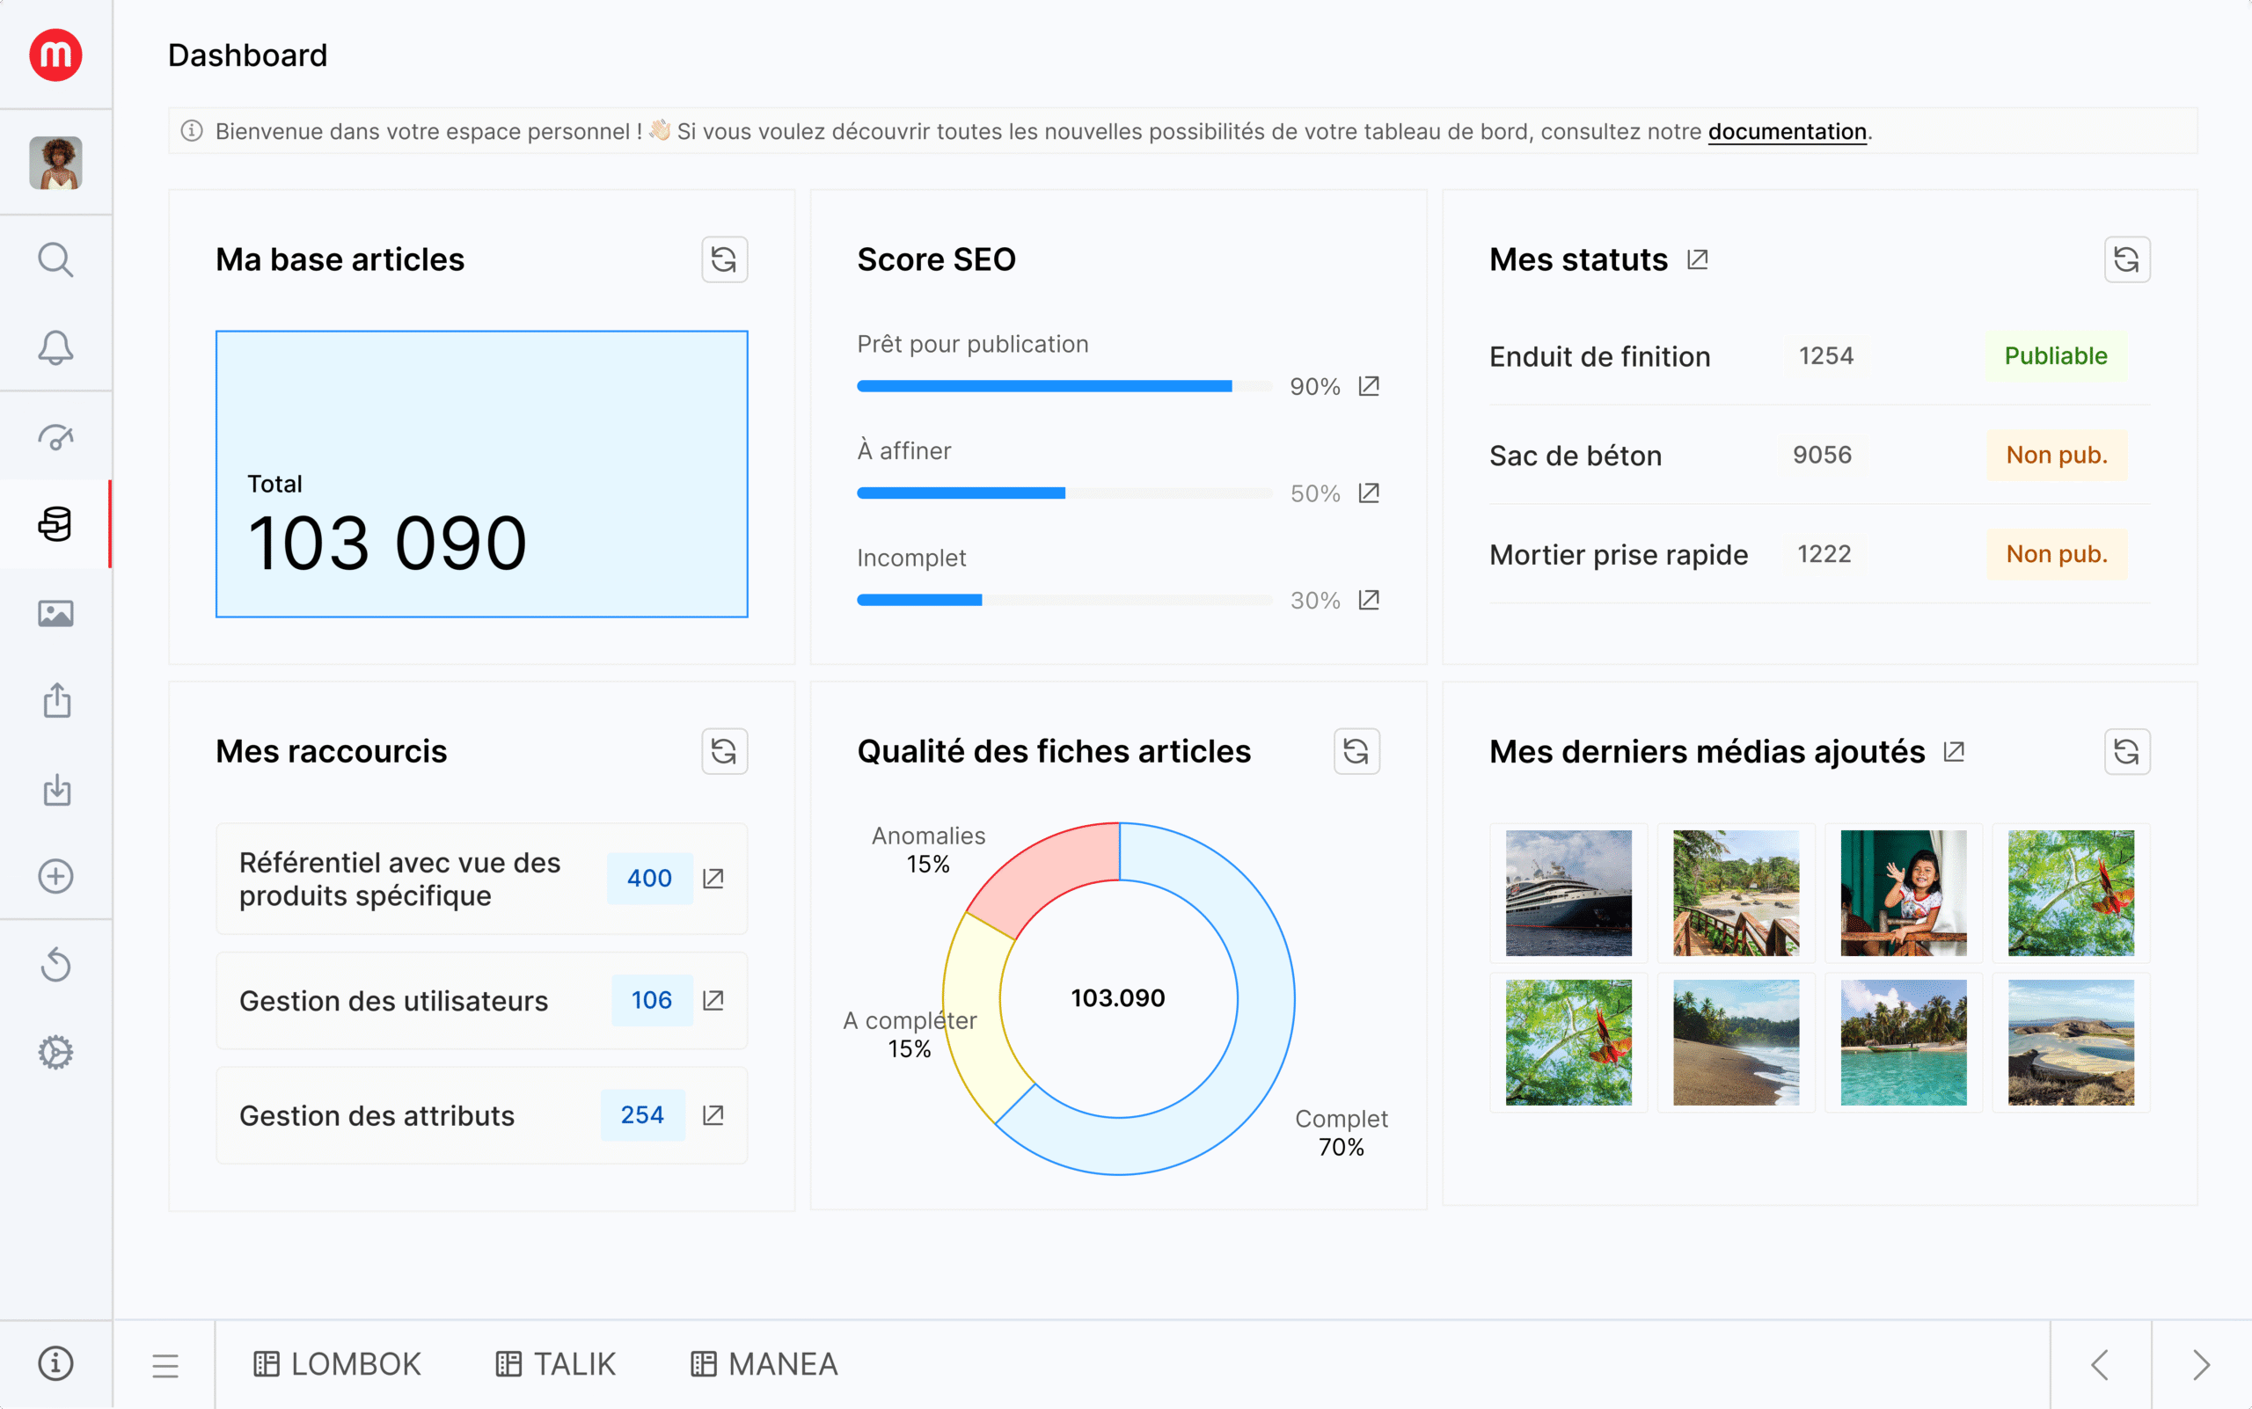Switch to the LOMBOK tab
Viewport: 2252px width, 1409px height.
[x=338, y=1364]
